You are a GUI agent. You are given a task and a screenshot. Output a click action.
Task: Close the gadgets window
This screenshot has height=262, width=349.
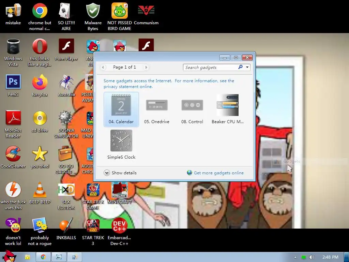(x=247, y=58)
